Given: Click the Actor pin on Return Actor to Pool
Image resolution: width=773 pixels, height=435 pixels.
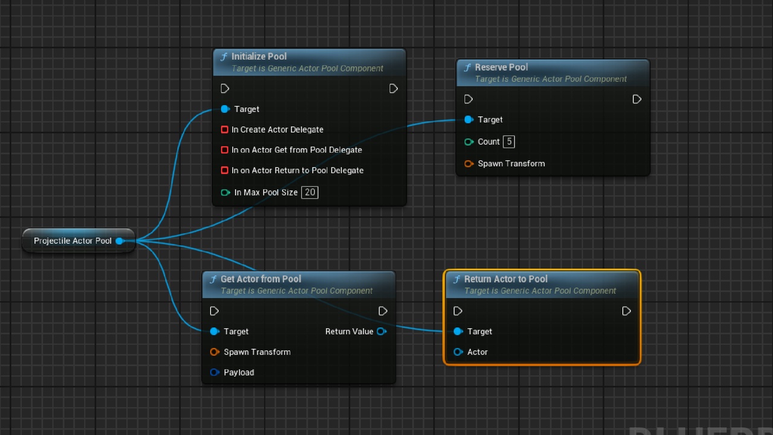Looking at the screenshot, I should (x=458, y=352).
